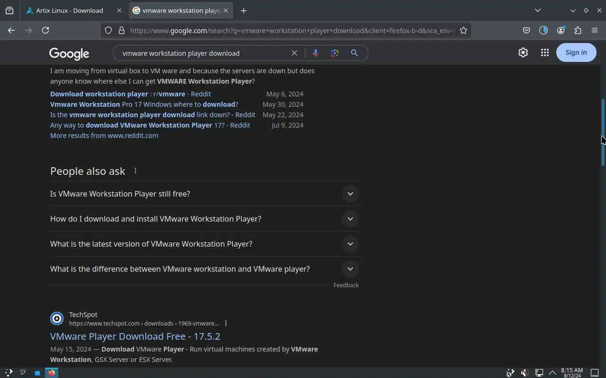
Task: Open the audio volume tray icon
Action: [x=525, y=373]
